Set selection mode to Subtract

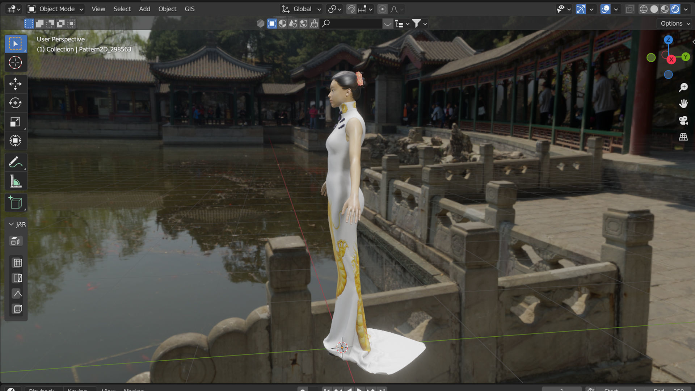click(50, 24)
